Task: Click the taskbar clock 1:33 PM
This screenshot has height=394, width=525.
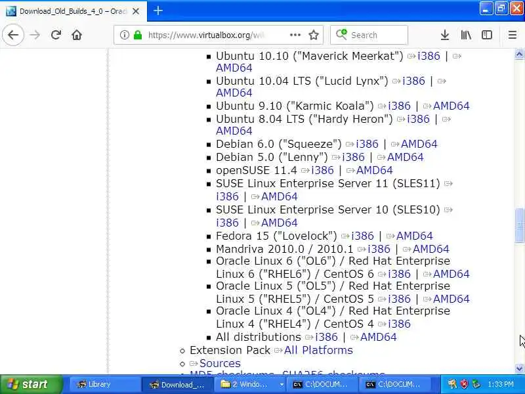Action: point(501,385)
